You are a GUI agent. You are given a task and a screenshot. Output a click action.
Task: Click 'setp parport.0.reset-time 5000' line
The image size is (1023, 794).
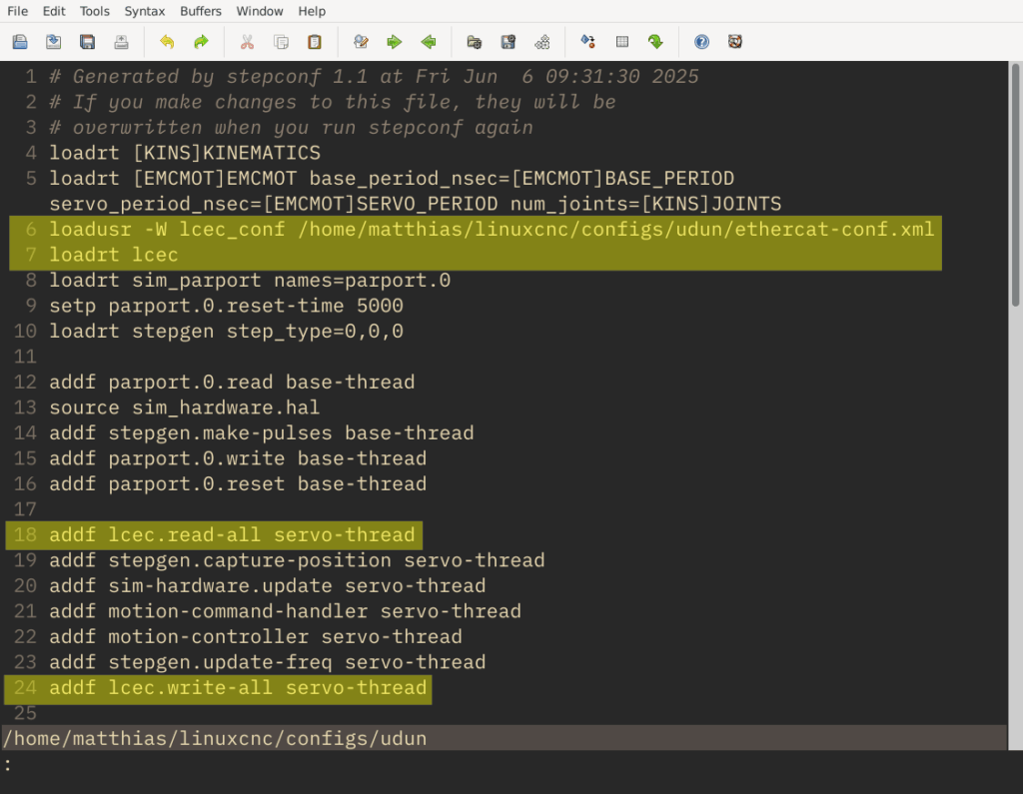click(227, 306)
